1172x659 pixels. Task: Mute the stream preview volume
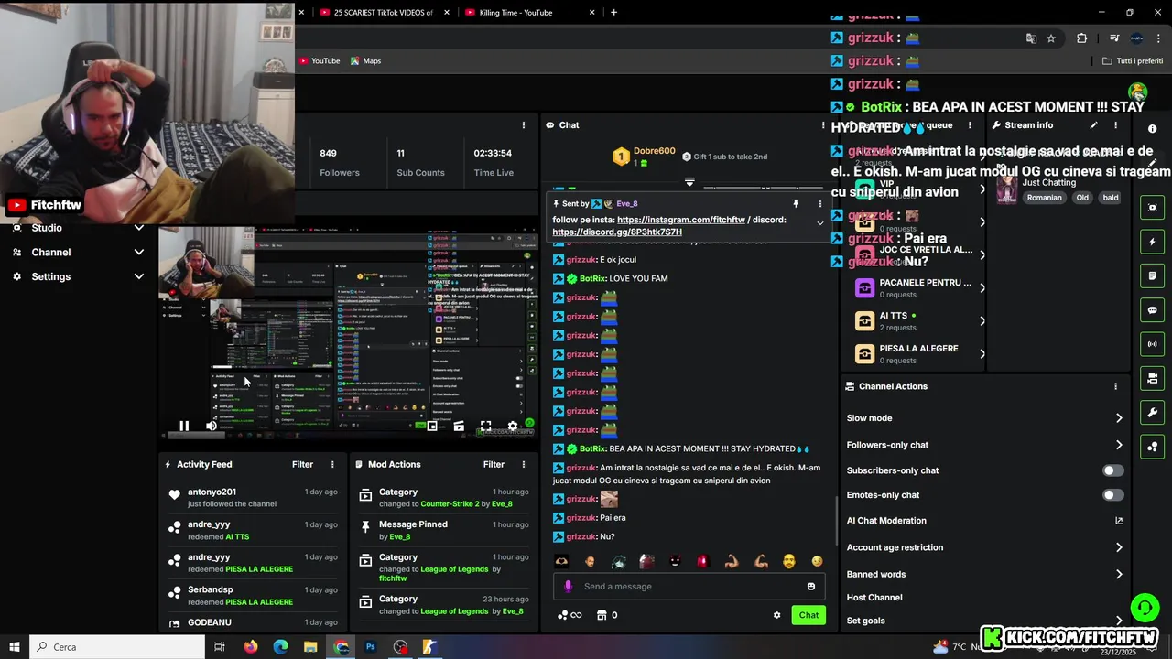[212, 426]
